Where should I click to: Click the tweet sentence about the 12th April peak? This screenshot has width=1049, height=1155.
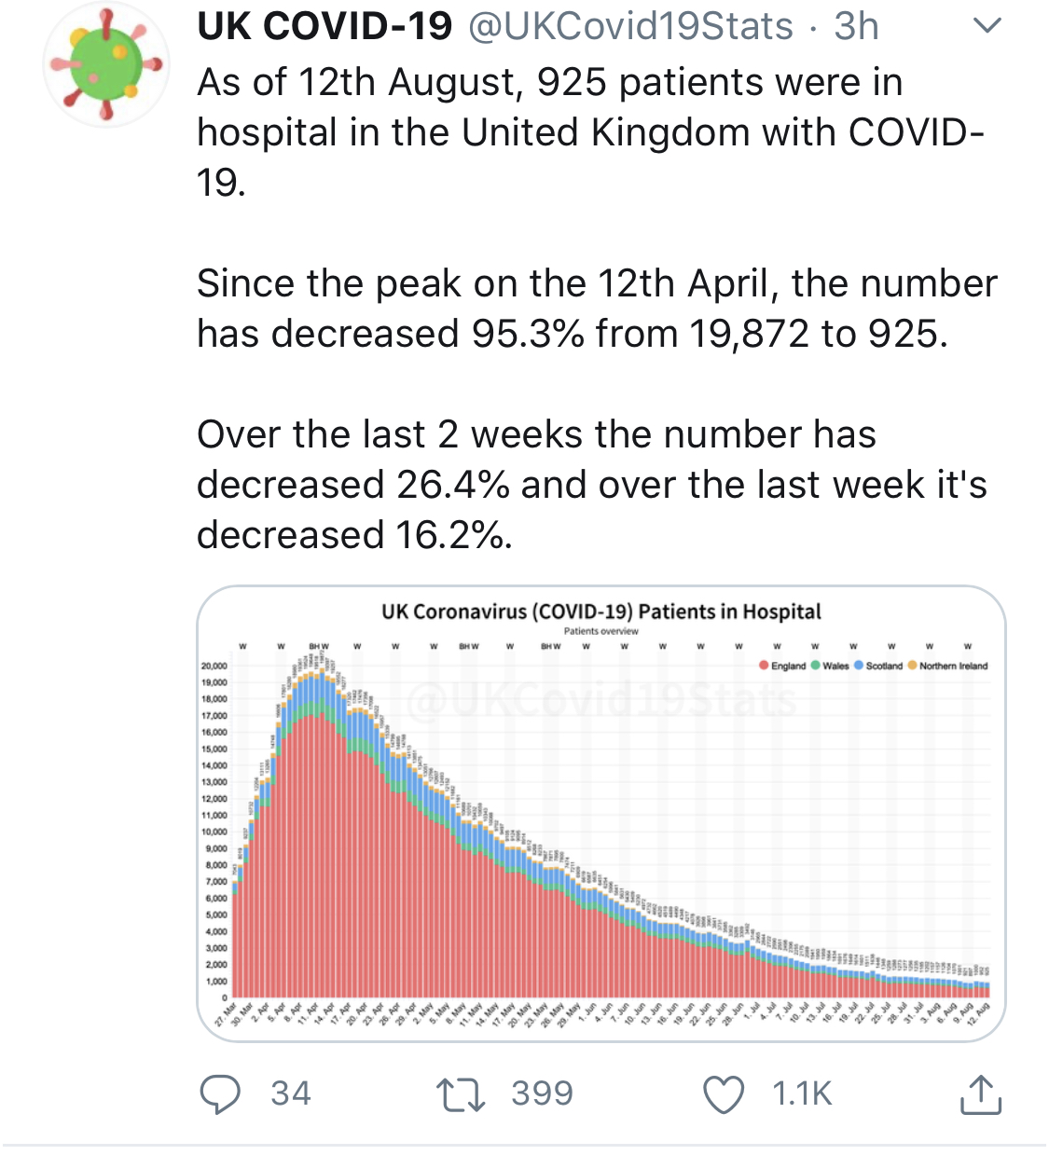tap(597, 309)
